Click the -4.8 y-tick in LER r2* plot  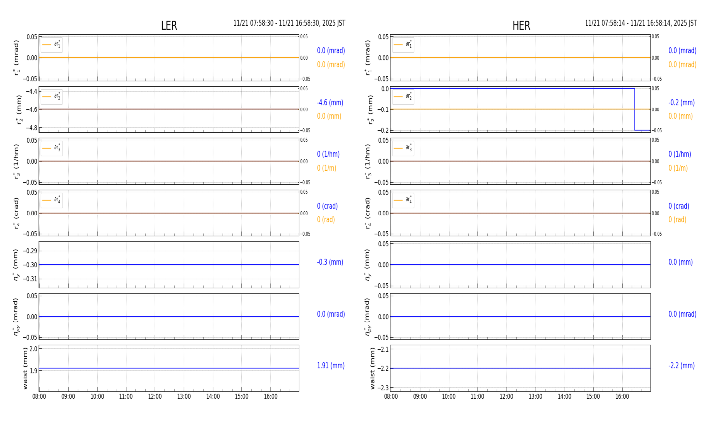tap(31, 128)
